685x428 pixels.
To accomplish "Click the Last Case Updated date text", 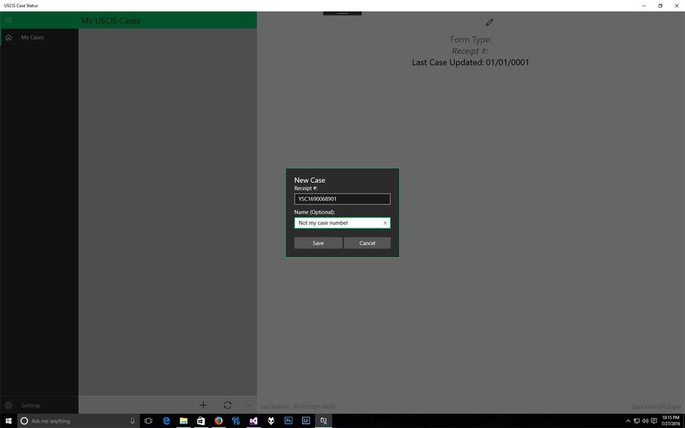I will (470, 62).
